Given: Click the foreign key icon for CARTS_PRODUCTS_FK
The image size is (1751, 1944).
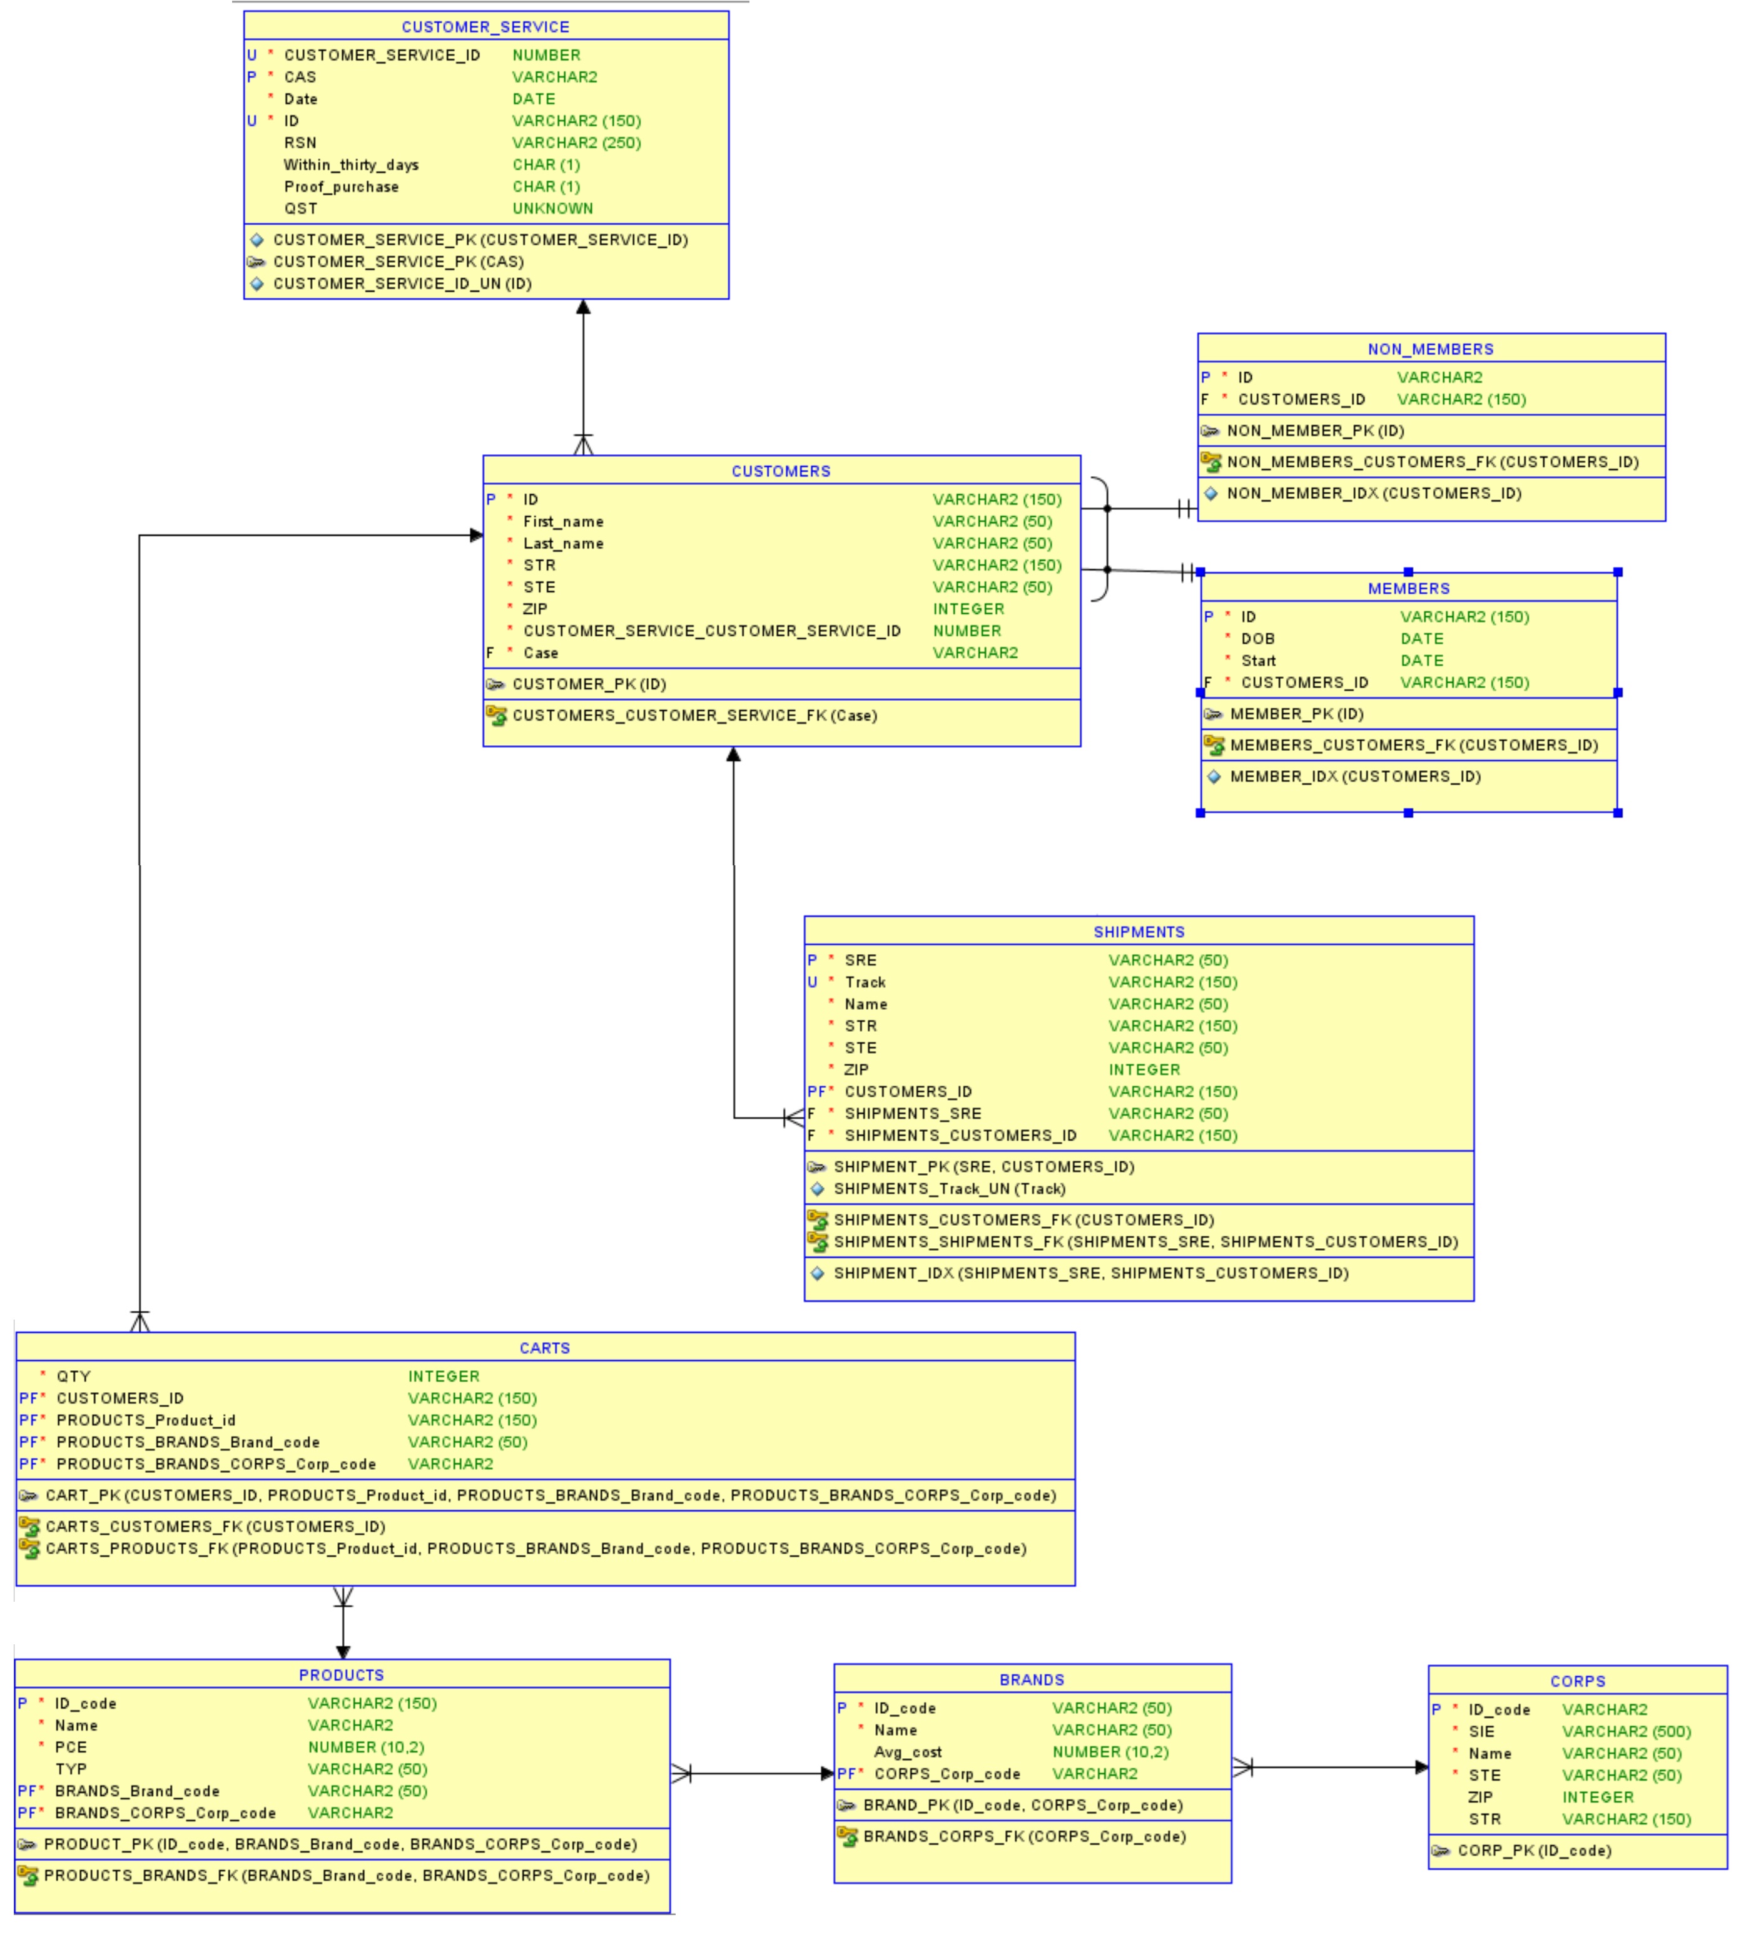Looking at the screenshot, I should point(30,1549).
